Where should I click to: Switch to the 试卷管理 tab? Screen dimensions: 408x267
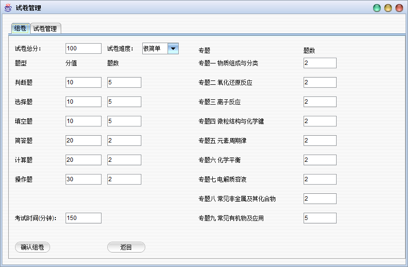pos(45,29)
